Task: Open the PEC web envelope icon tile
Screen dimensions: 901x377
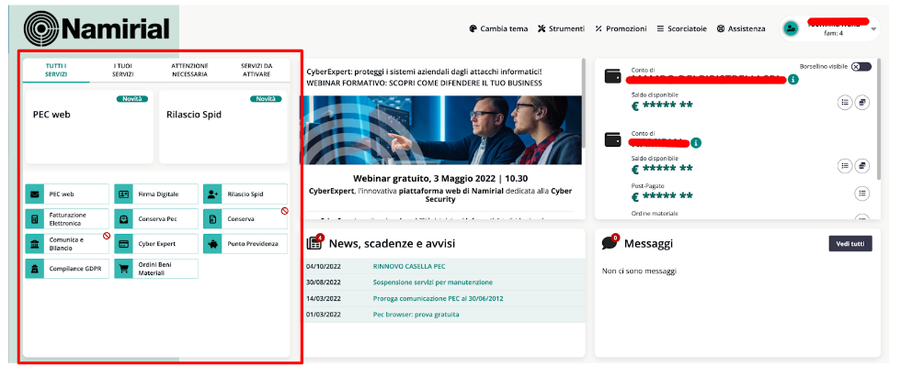Action: (x=35, y=194)
